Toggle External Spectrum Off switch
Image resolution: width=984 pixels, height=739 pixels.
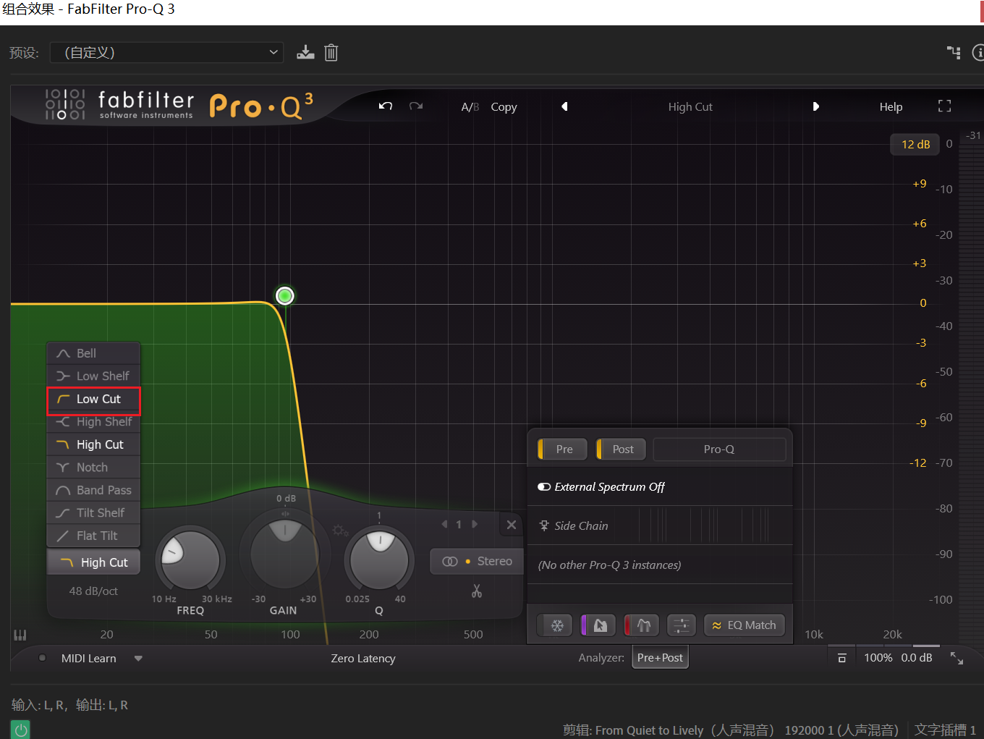click(x=544, y=487)
